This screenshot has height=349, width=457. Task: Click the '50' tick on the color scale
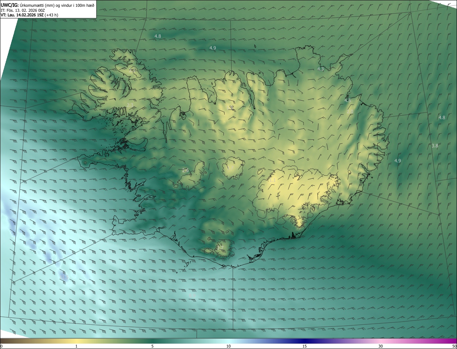click(x=454, y=346)
